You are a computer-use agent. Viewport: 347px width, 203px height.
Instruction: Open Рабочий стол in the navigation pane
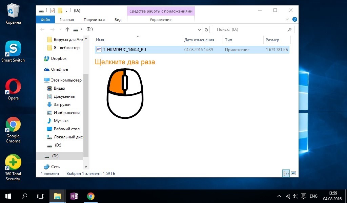[63, 129]
